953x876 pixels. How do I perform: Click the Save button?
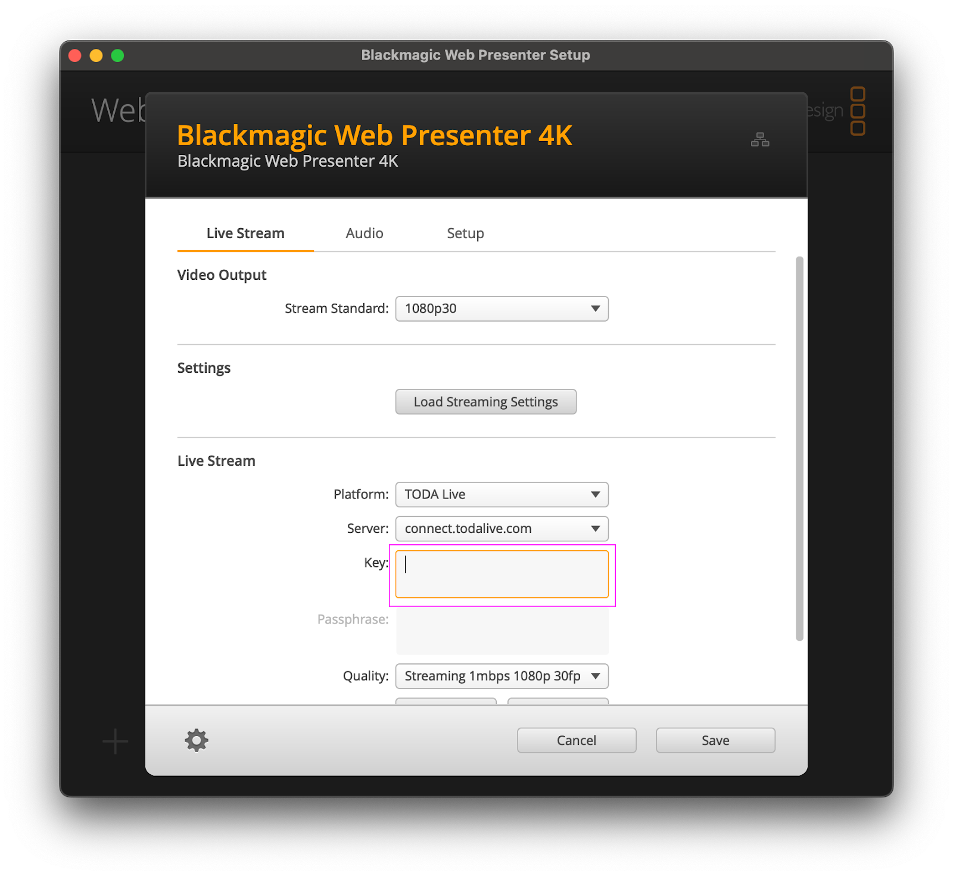tap(715, 740)
